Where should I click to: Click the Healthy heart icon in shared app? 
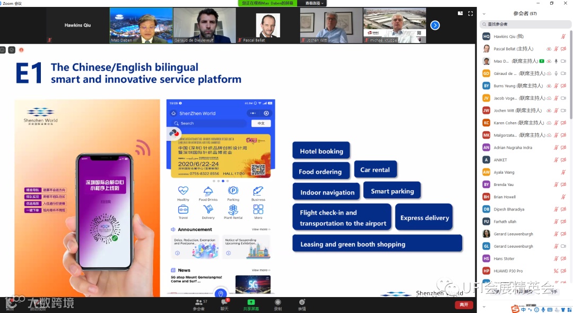pyautogui.click(x=183, y=191)
